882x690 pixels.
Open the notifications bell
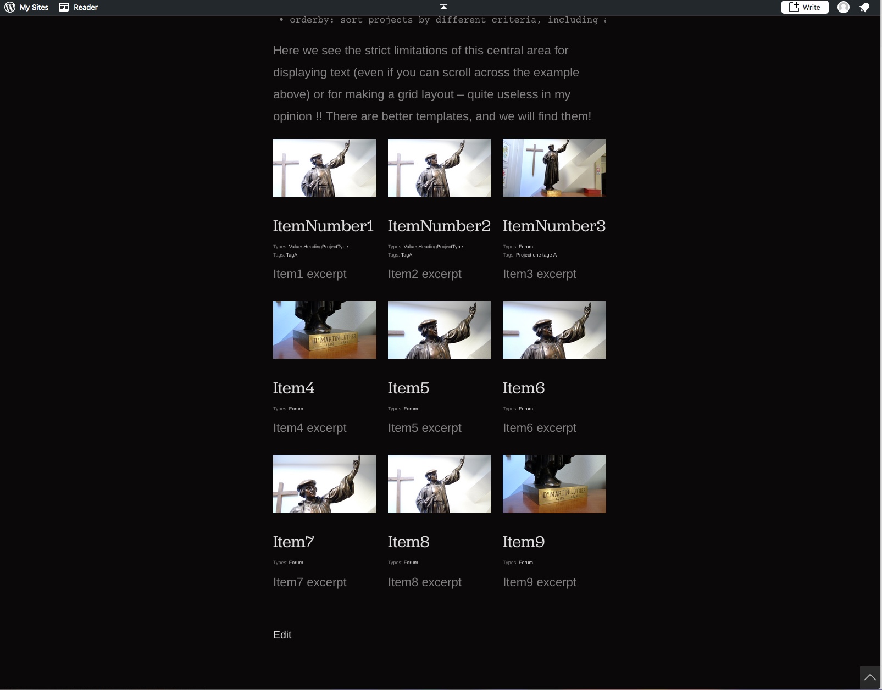864,8
